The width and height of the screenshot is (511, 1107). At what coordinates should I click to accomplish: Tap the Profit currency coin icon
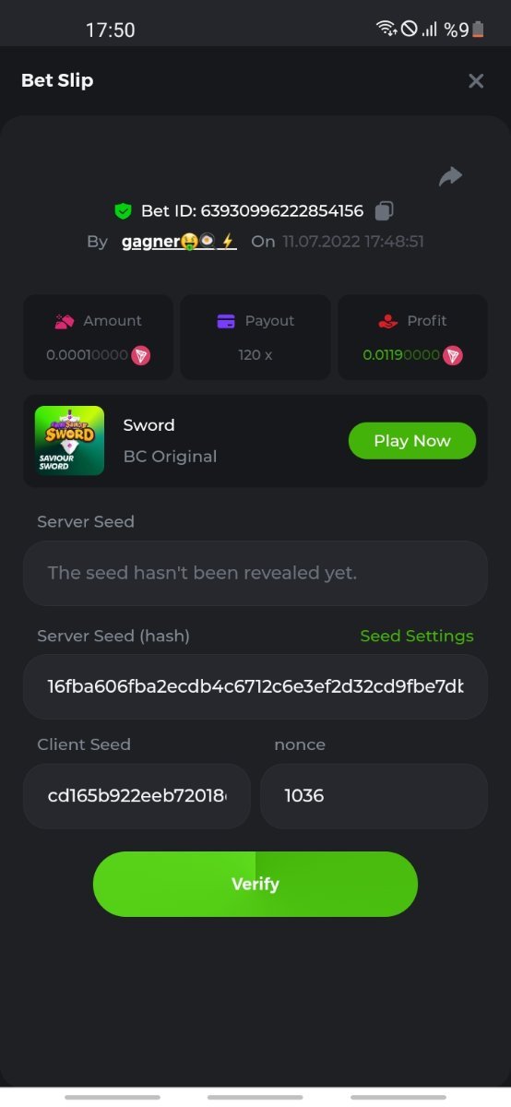coord(453,354)
